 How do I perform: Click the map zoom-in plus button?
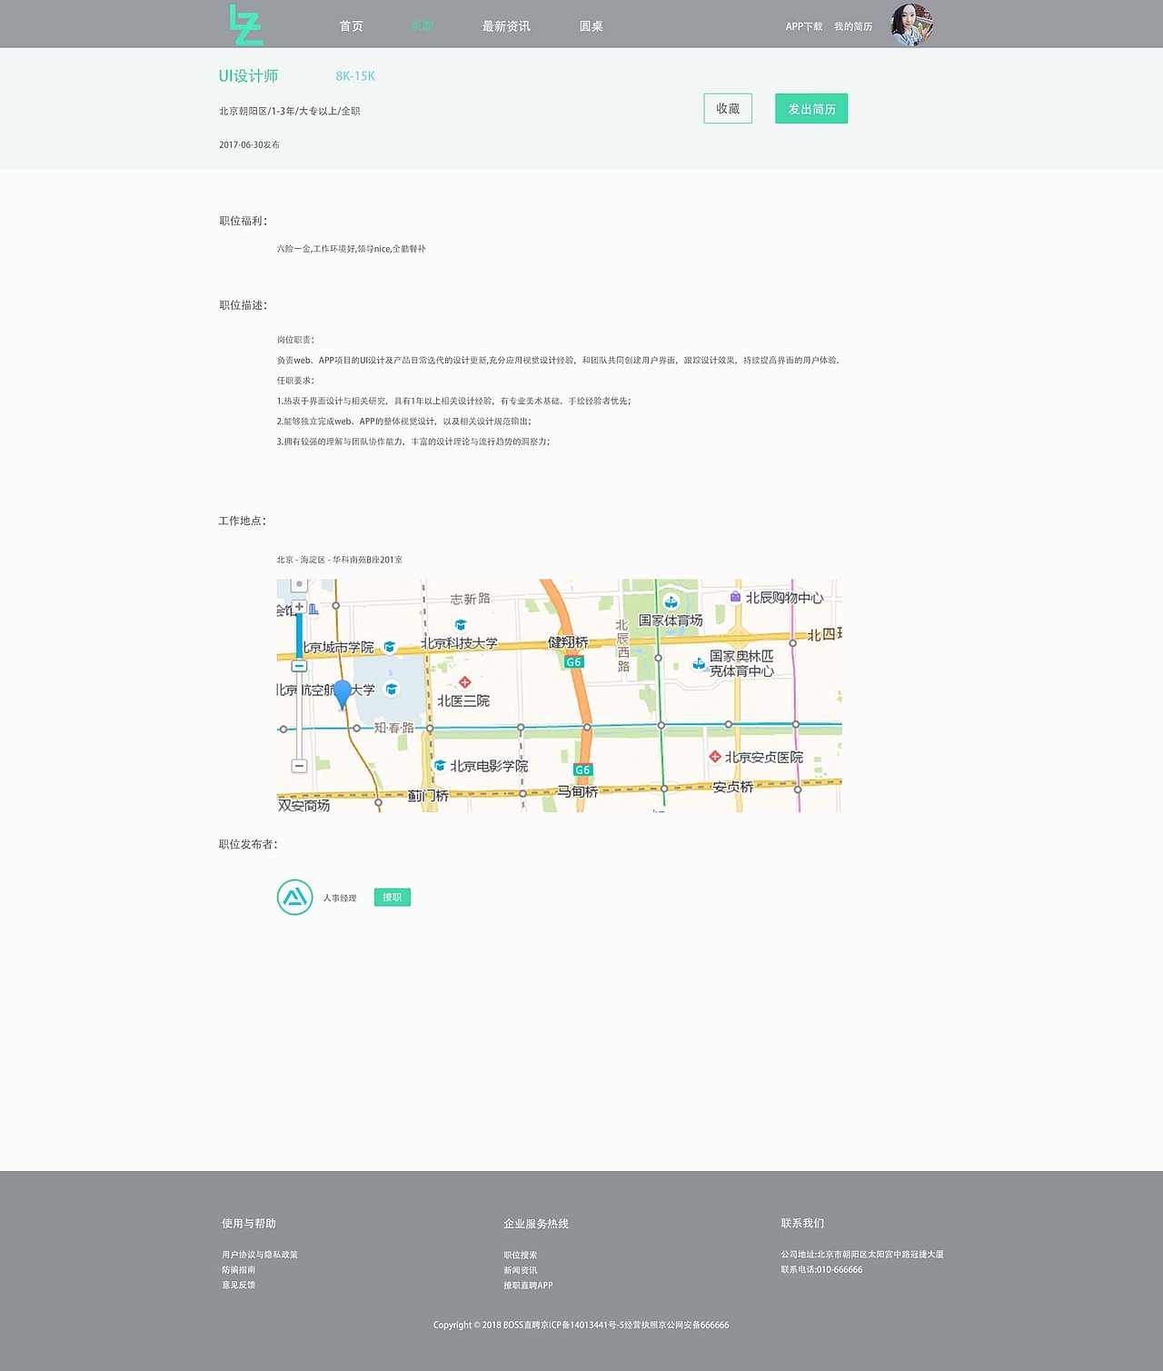coord(299,606)
